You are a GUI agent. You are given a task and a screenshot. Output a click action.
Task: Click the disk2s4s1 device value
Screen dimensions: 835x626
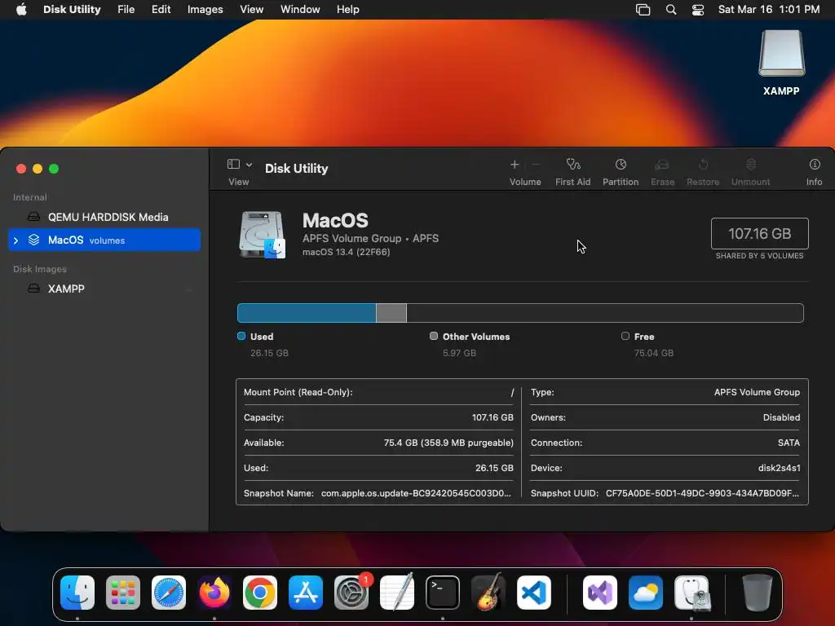tap(779, 468)
